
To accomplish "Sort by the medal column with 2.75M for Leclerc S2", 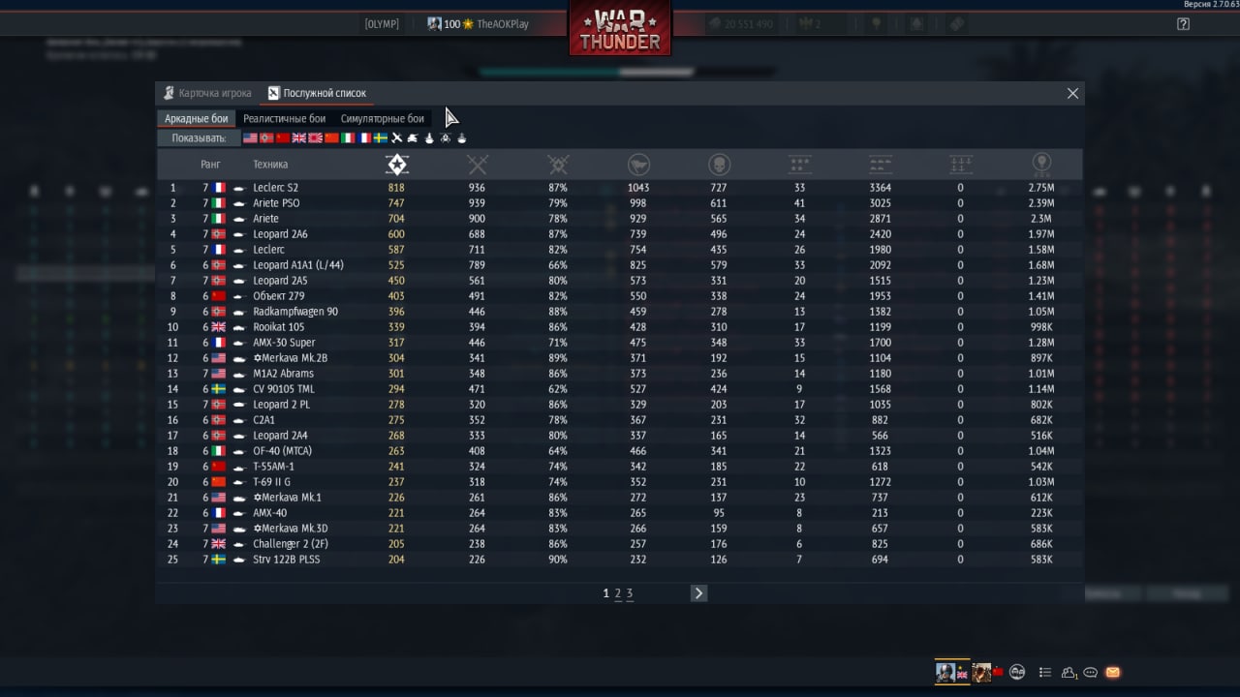I will [x=1041, y=164].
